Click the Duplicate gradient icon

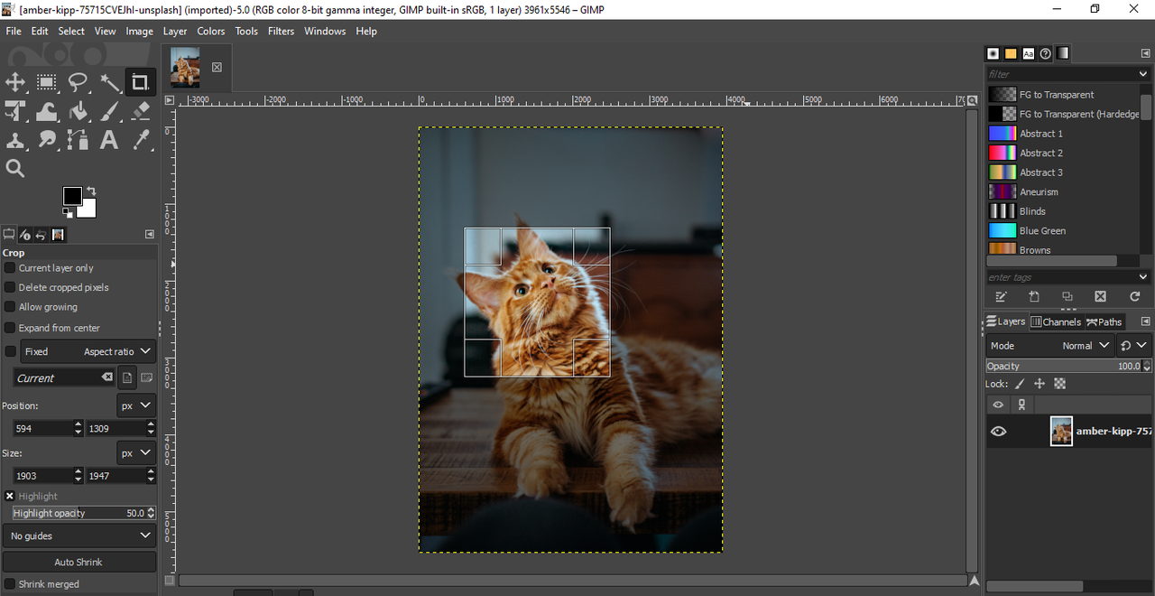coord(1067,296)
